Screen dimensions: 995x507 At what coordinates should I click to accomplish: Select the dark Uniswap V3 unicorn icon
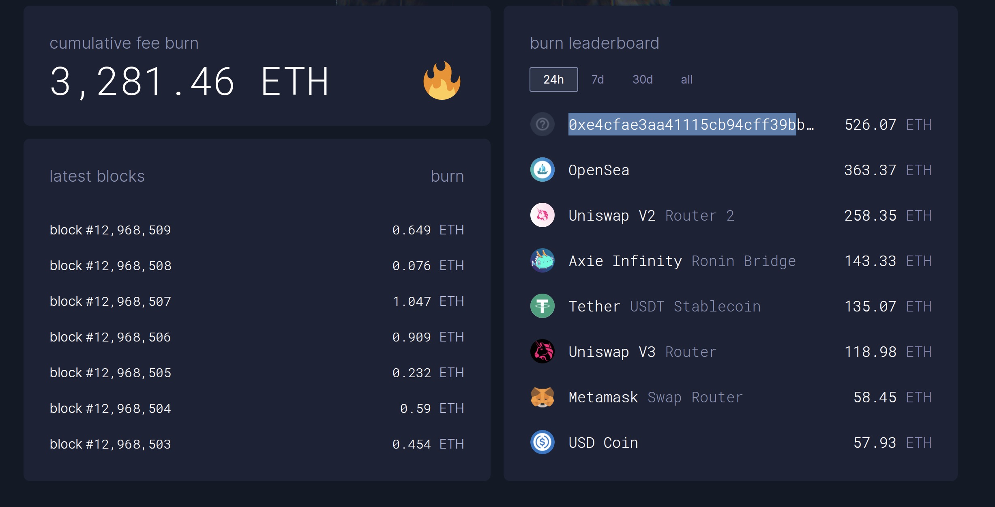pos(542,352)
